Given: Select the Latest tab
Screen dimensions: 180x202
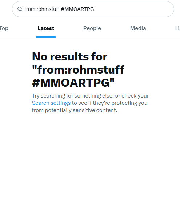Looking at the screenshot, I should tap(46, 28).
